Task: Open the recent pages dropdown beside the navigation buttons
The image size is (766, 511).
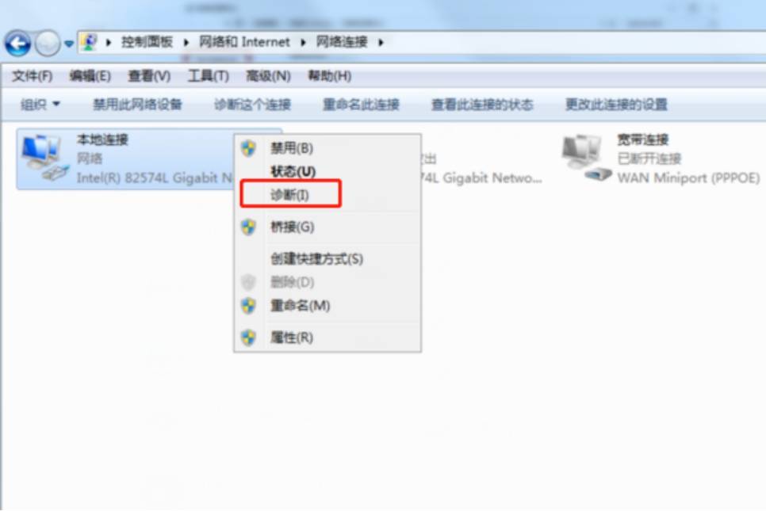Action: [69, 44]
